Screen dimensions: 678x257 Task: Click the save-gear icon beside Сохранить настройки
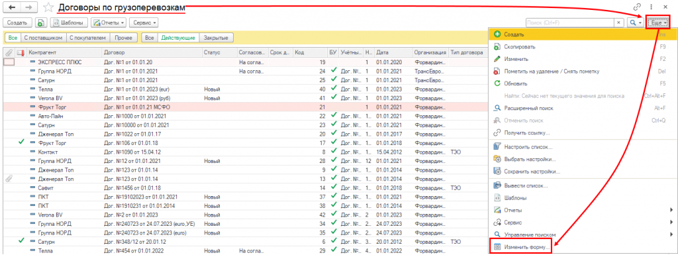(x=497, y=172)
